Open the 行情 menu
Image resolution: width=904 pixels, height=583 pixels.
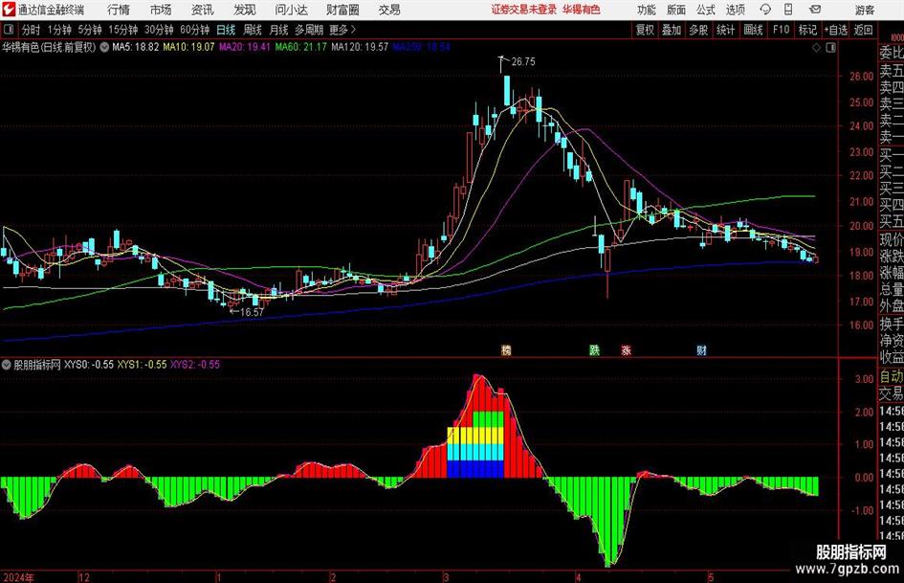click(x=119, y=10)
